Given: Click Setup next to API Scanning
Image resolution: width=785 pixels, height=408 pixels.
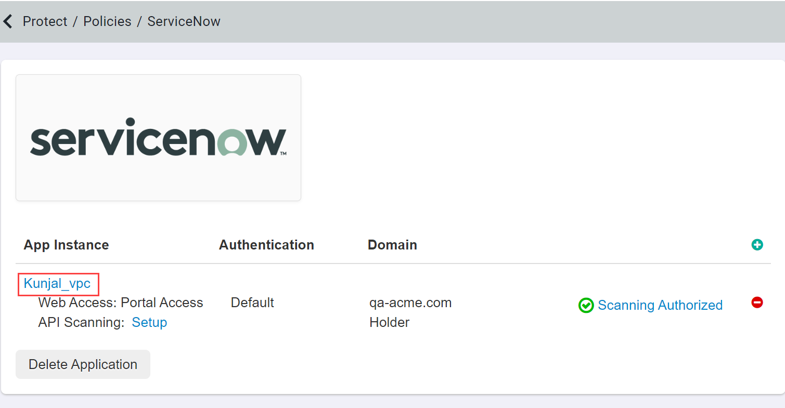Looking at the screenshot, I should tap(149, 322).
